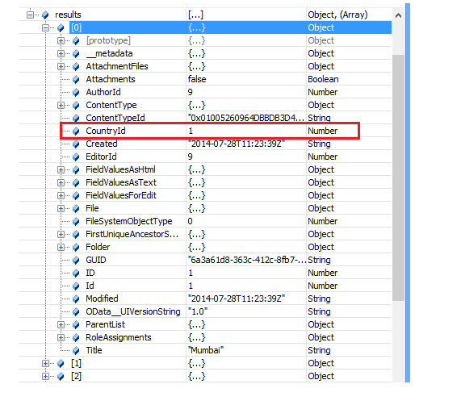Viewport: 461px width, 405px height.
Task: Click the ContentTypeId value "0x01005260964DBBDB3D4..."
Action: coord(246,118)
